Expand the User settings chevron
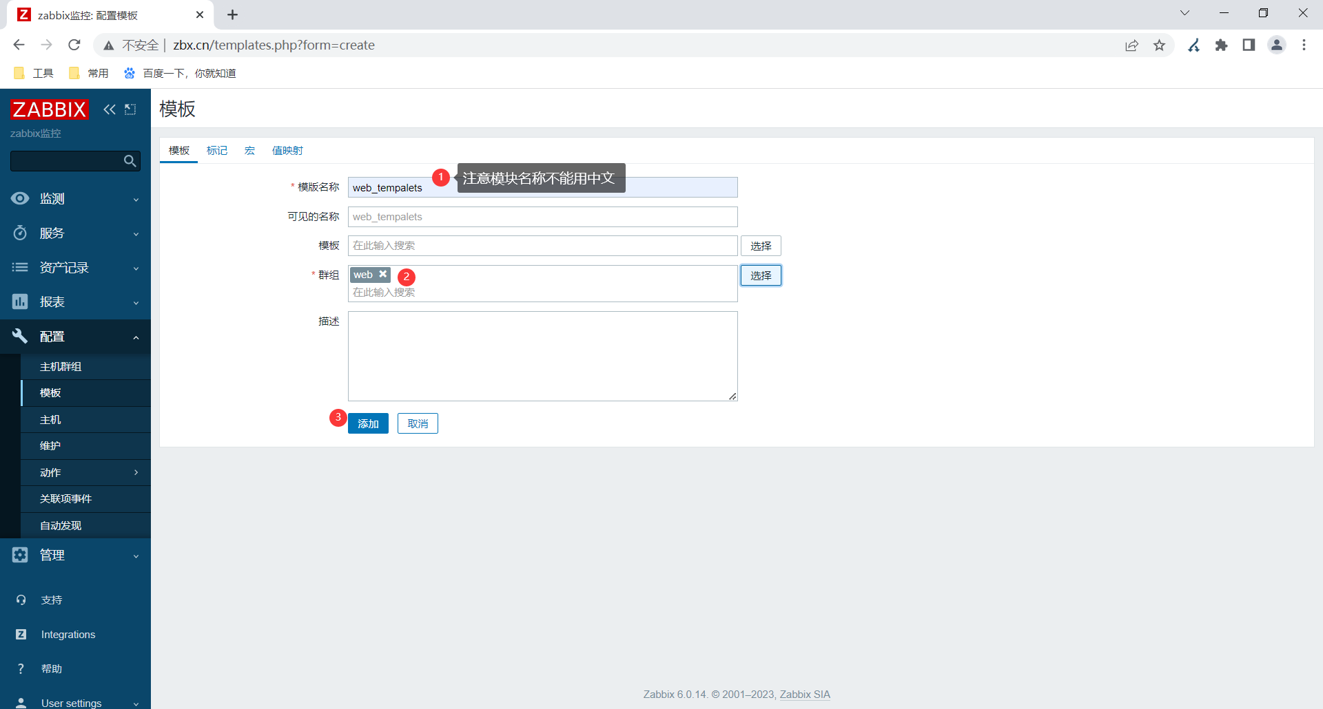The width and height of the screenshot is (1323, 709). coord(136,704)
